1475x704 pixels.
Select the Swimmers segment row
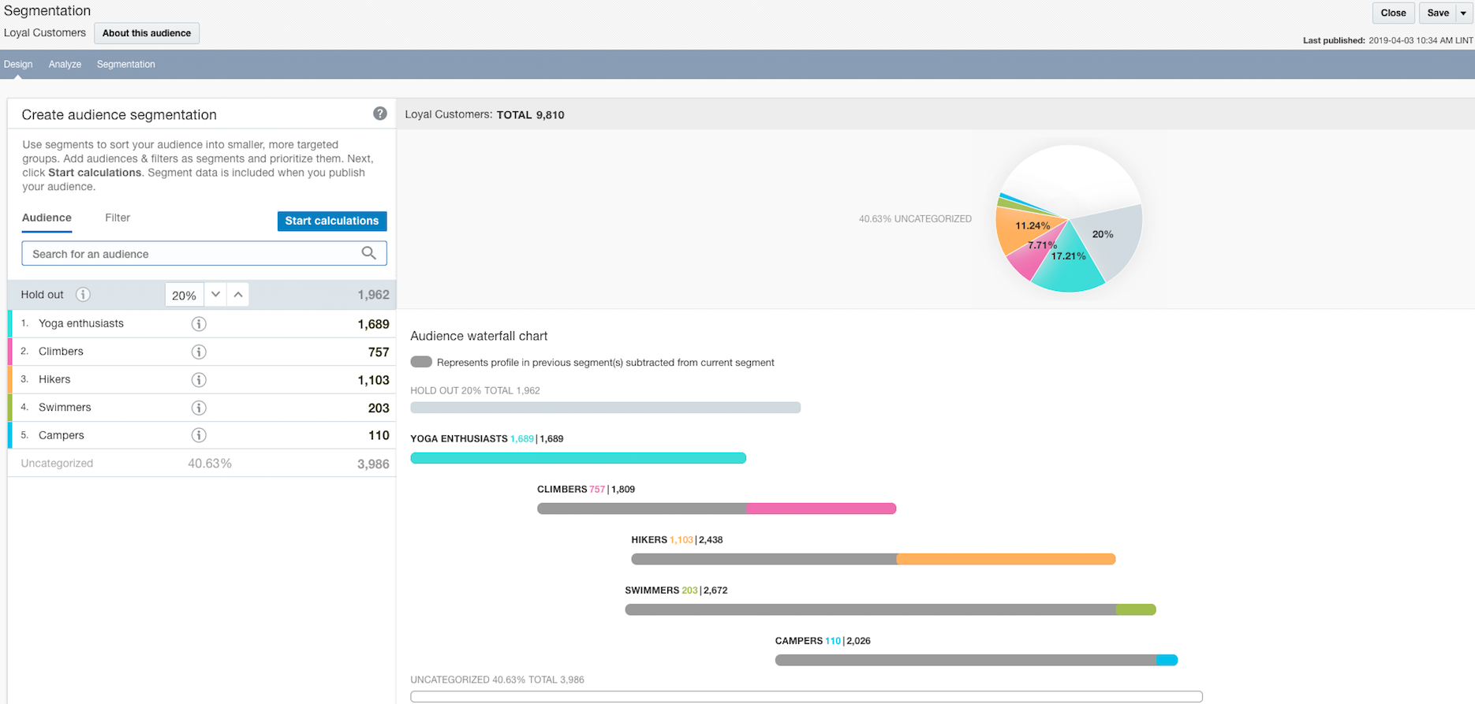pos(202,408)
